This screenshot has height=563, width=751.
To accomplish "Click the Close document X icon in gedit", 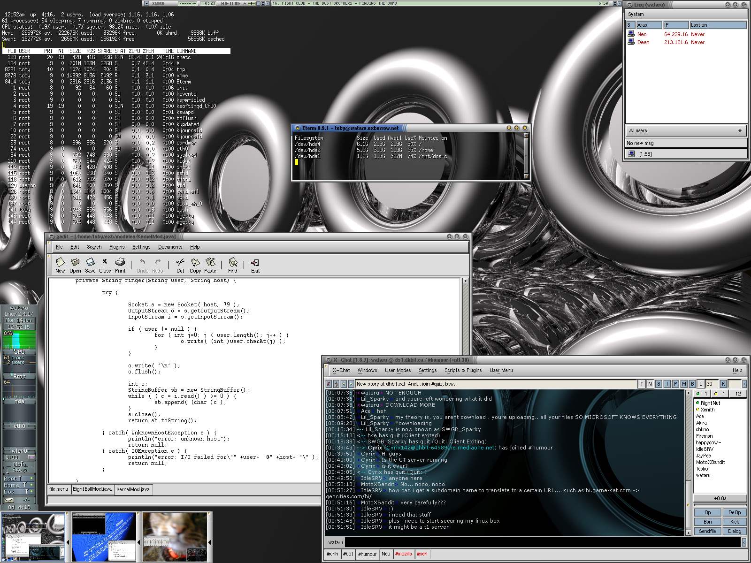I will pyautogui.click(x=105, y=262).
